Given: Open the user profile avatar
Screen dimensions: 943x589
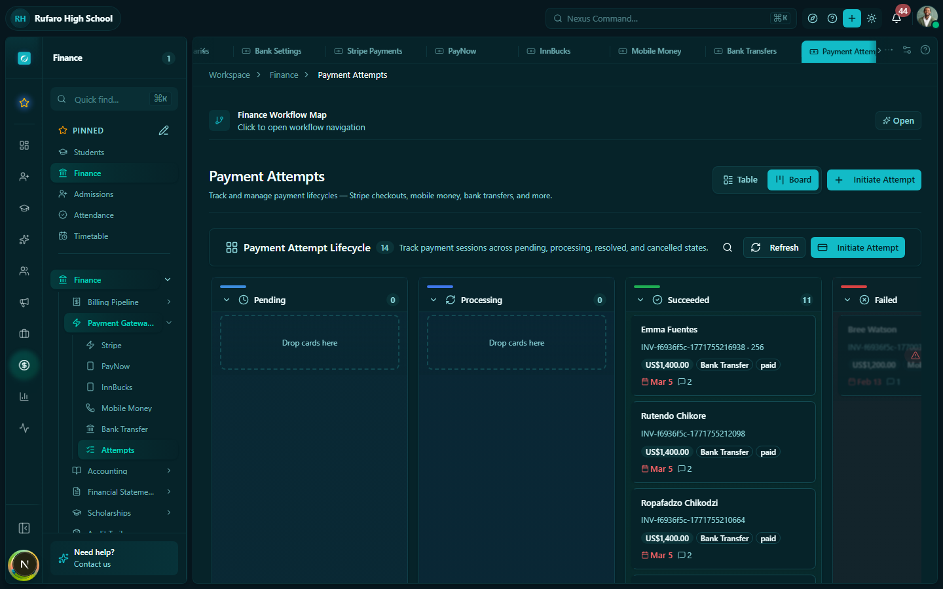Looking at the screenshot, I should click(x=927, y=17).
